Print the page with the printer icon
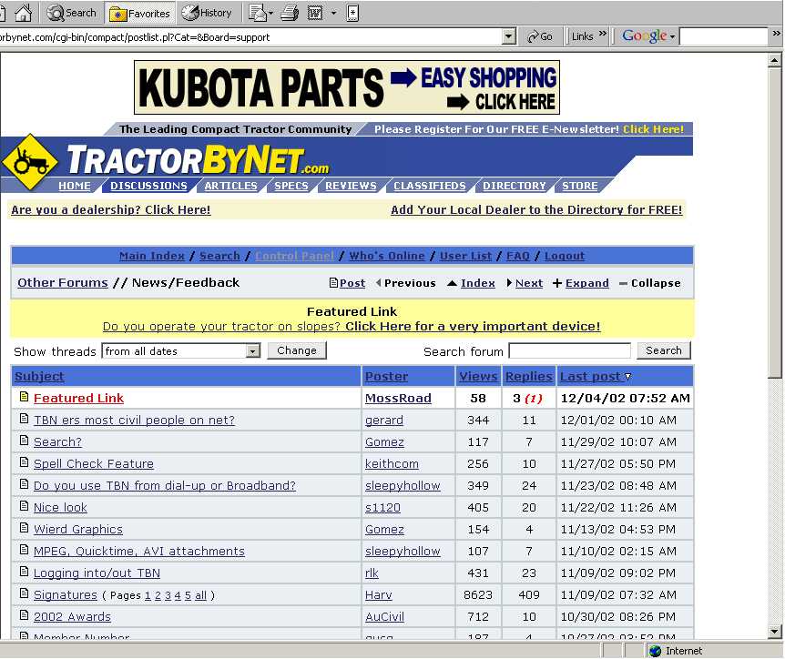This screenshot has width=785, height=659. (x=290, y=13)
